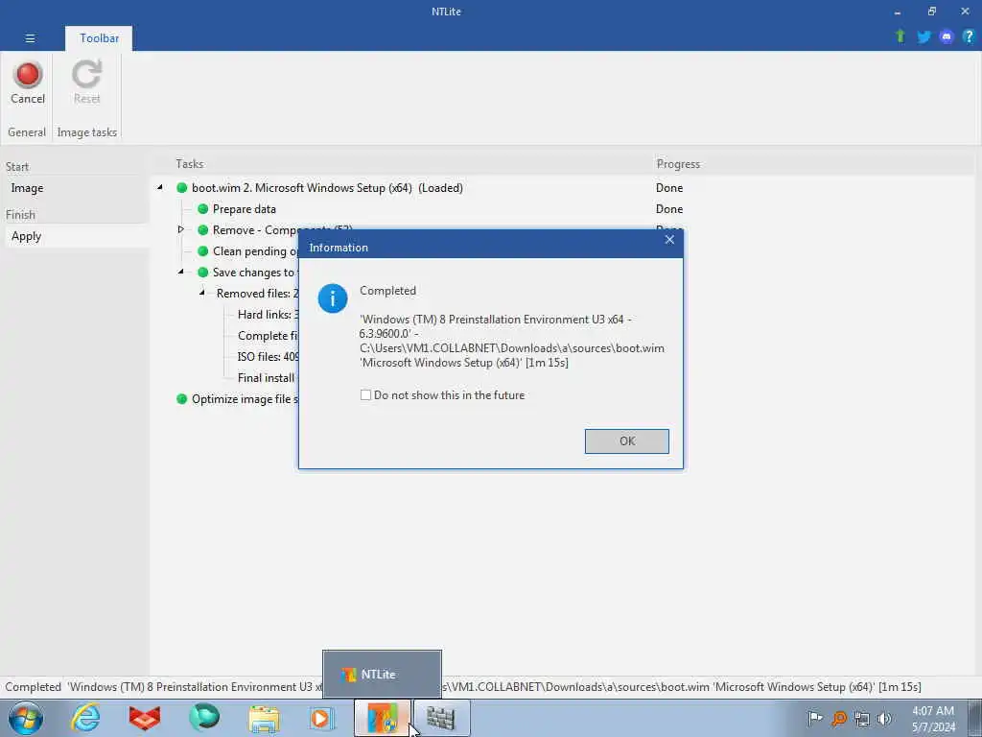
Task: Select the Complete fi... tree row
Action: click(268, 335)
